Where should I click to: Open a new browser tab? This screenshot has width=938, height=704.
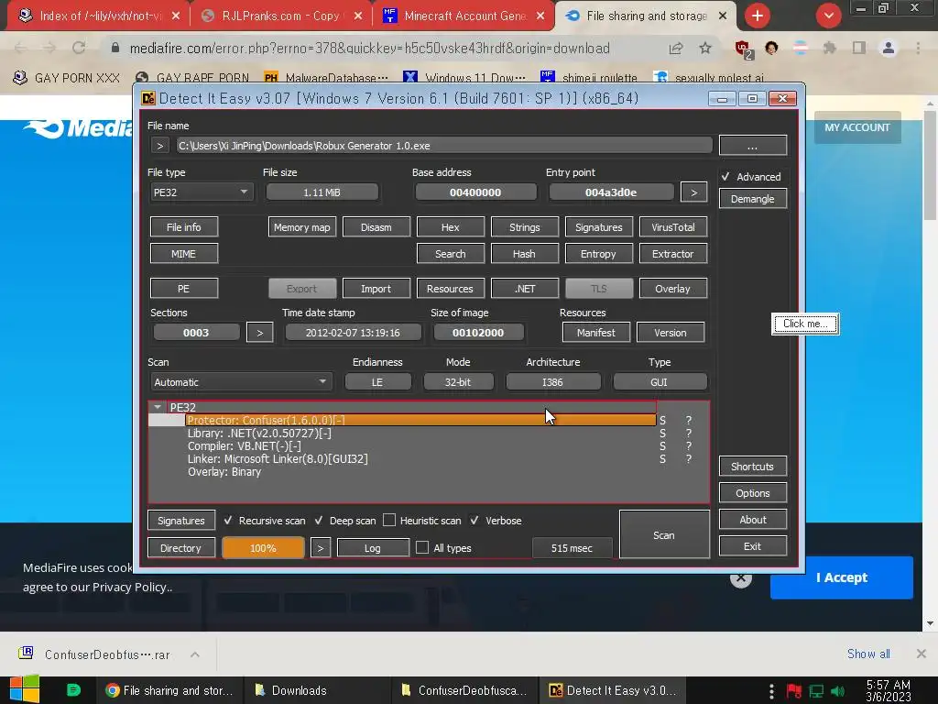758,16
